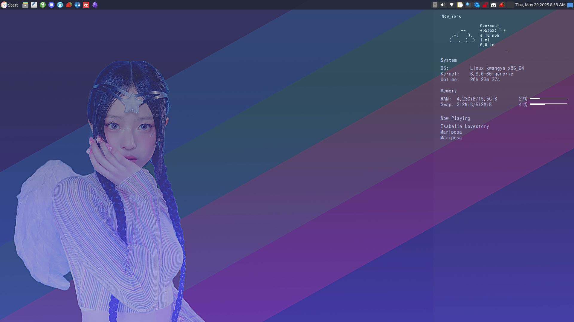Open the clipboard manager tray icon
This screenshot has width=574, height=322.
[460, 5]
